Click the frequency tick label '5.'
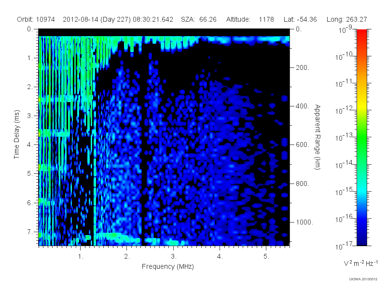386x289 pixels. (x=266, y=257)
